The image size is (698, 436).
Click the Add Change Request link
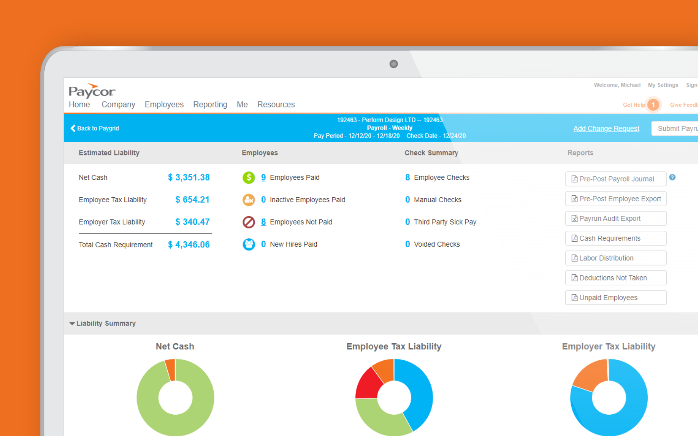pos(606,129)
